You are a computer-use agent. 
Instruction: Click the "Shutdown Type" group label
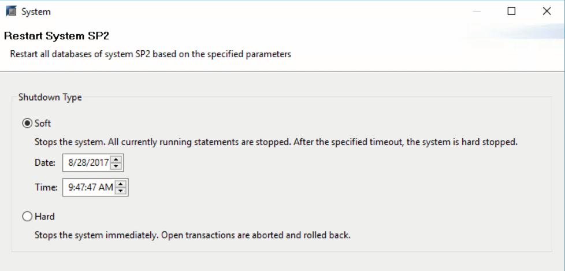50,97
